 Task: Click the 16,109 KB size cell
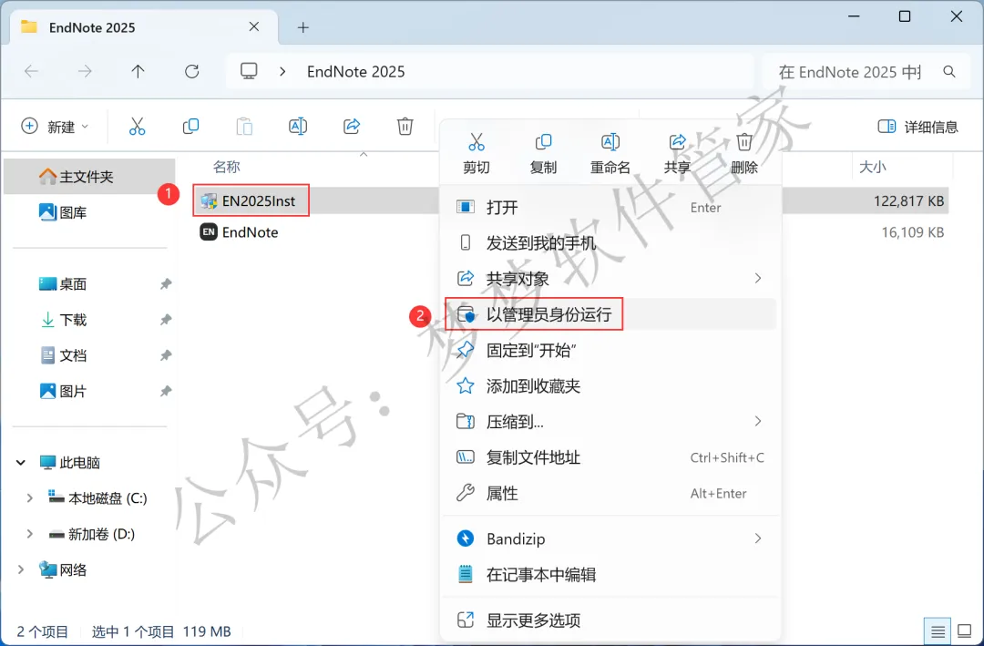tap(912, 232)
